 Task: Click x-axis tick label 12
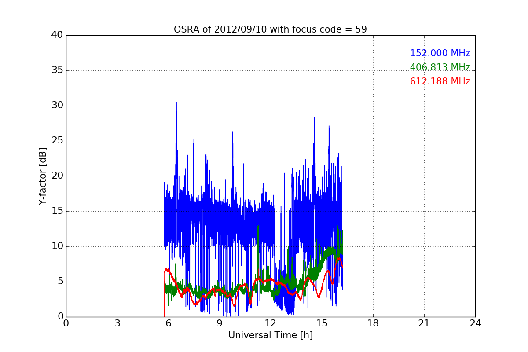[270, 323]
